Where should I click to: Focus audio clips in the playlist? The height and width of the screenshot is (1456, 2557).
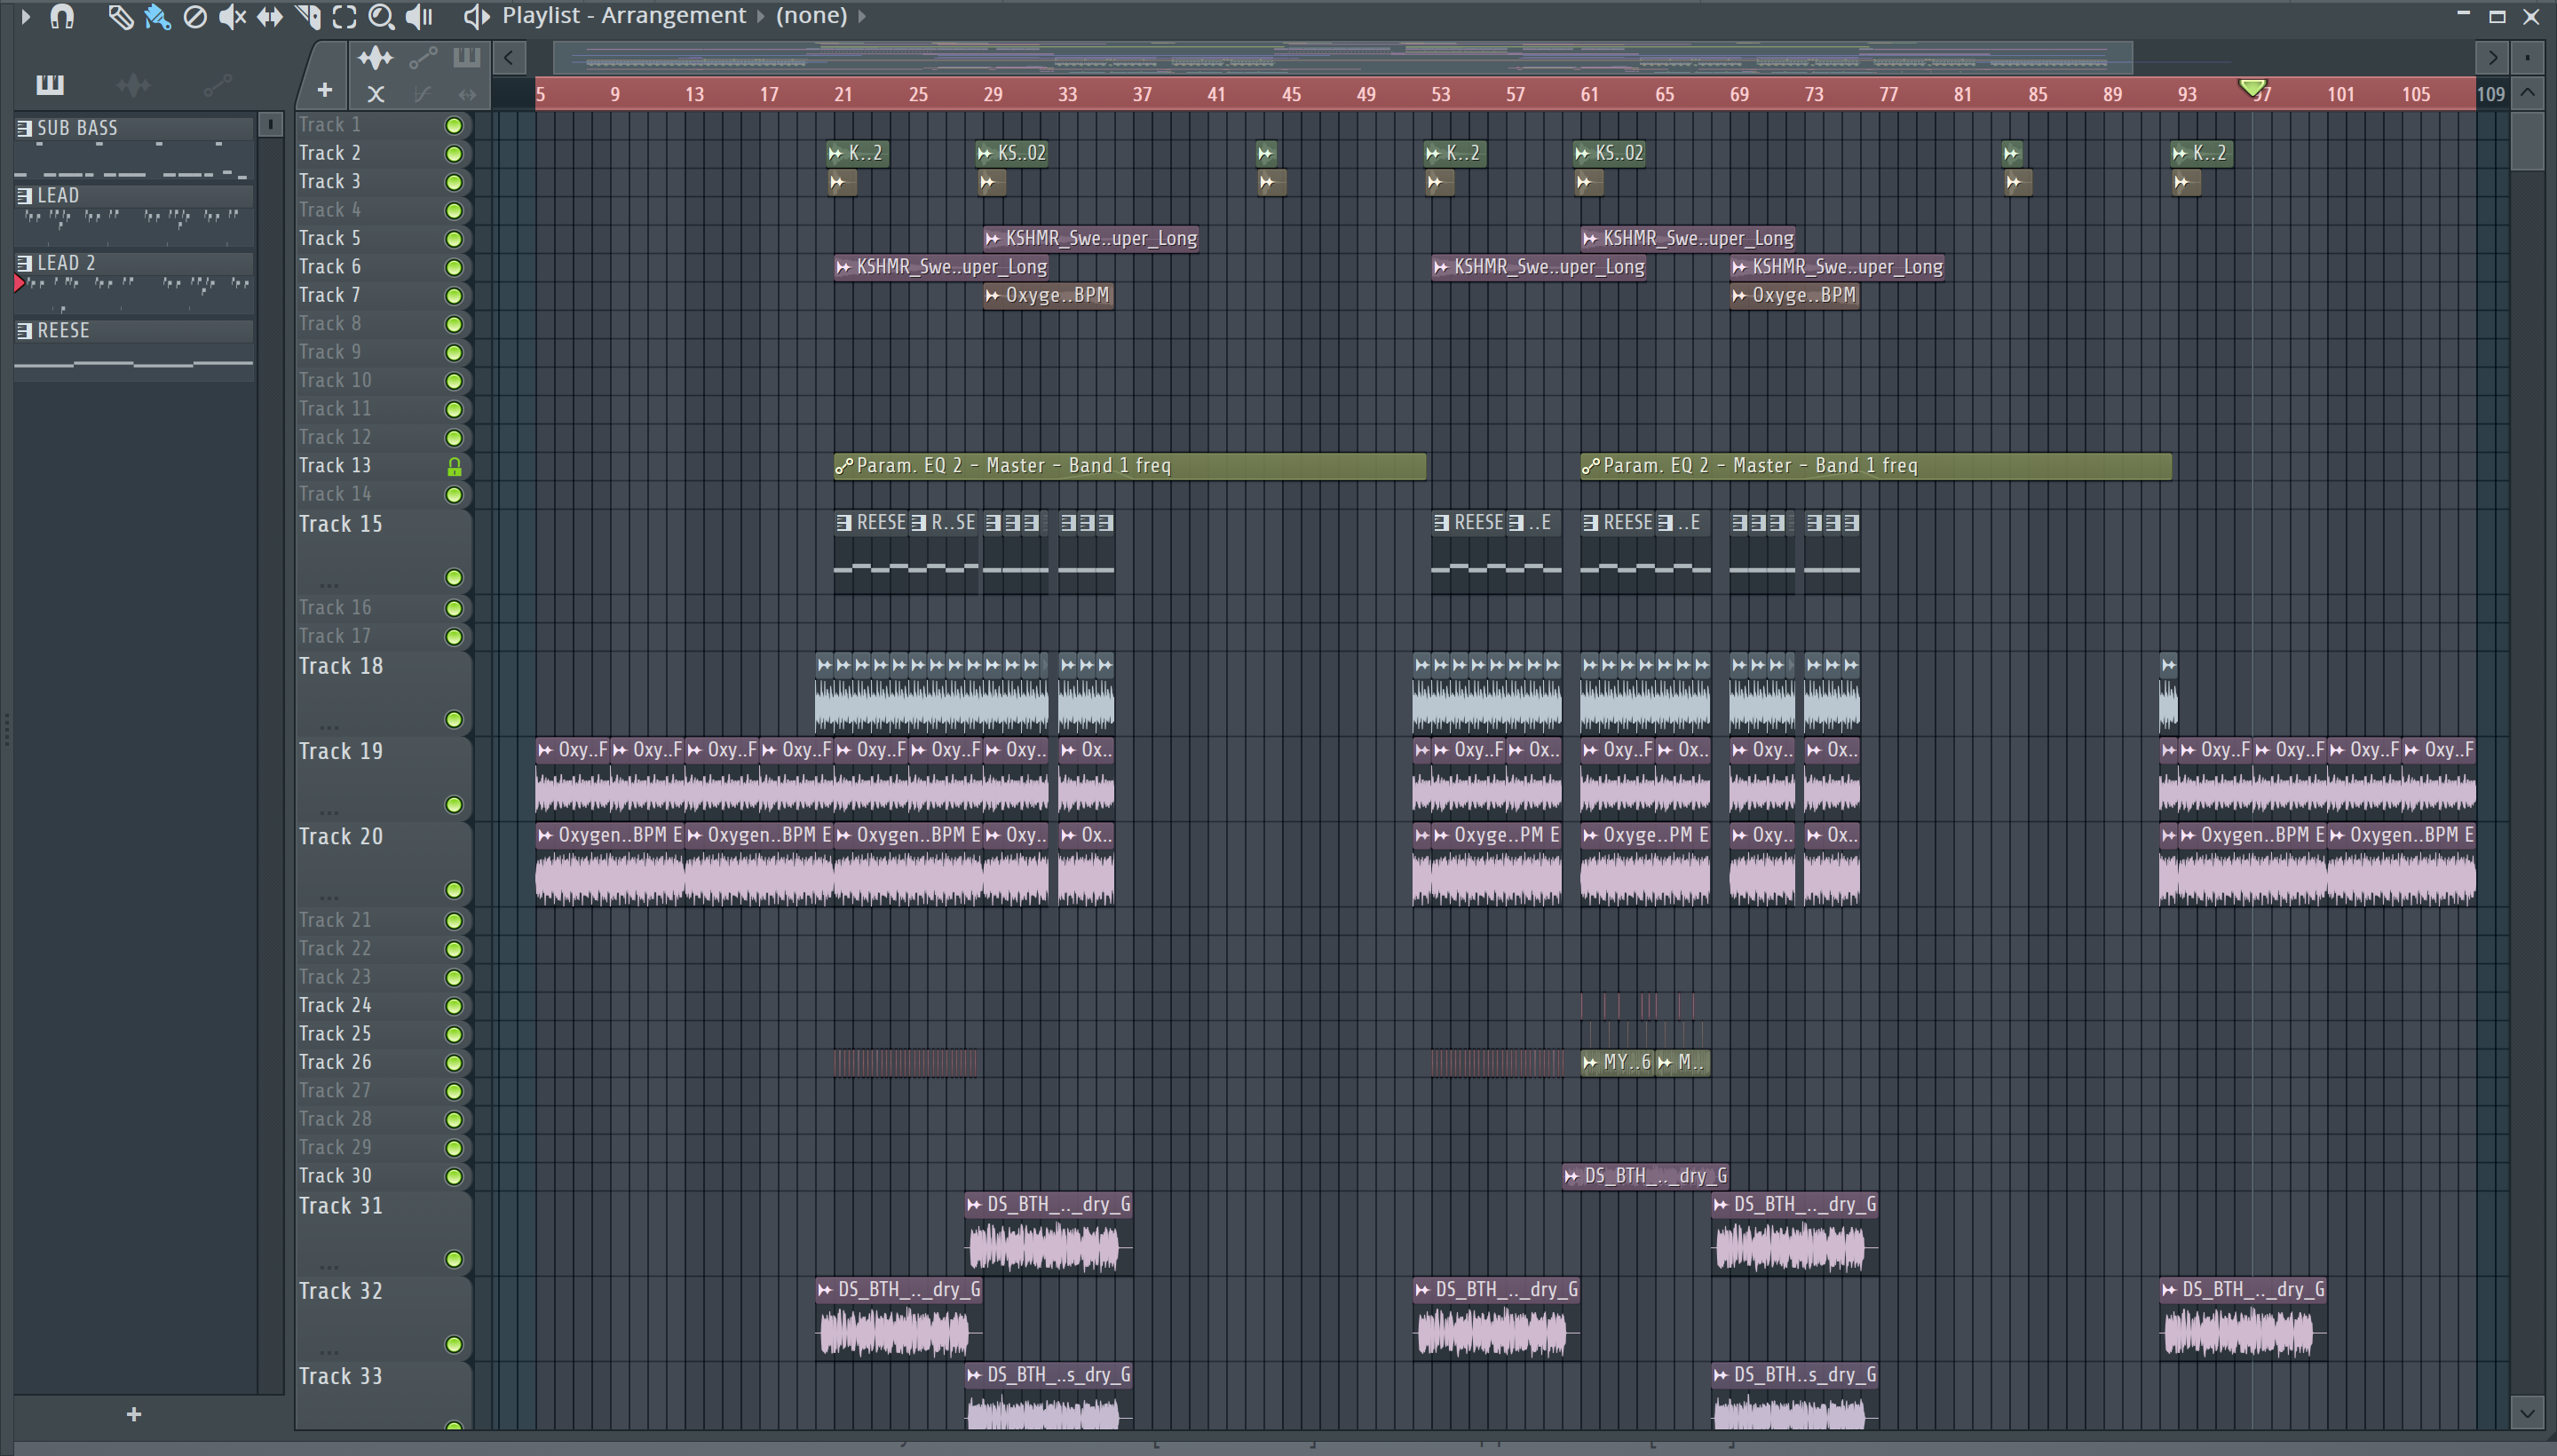tap(376, 58)
